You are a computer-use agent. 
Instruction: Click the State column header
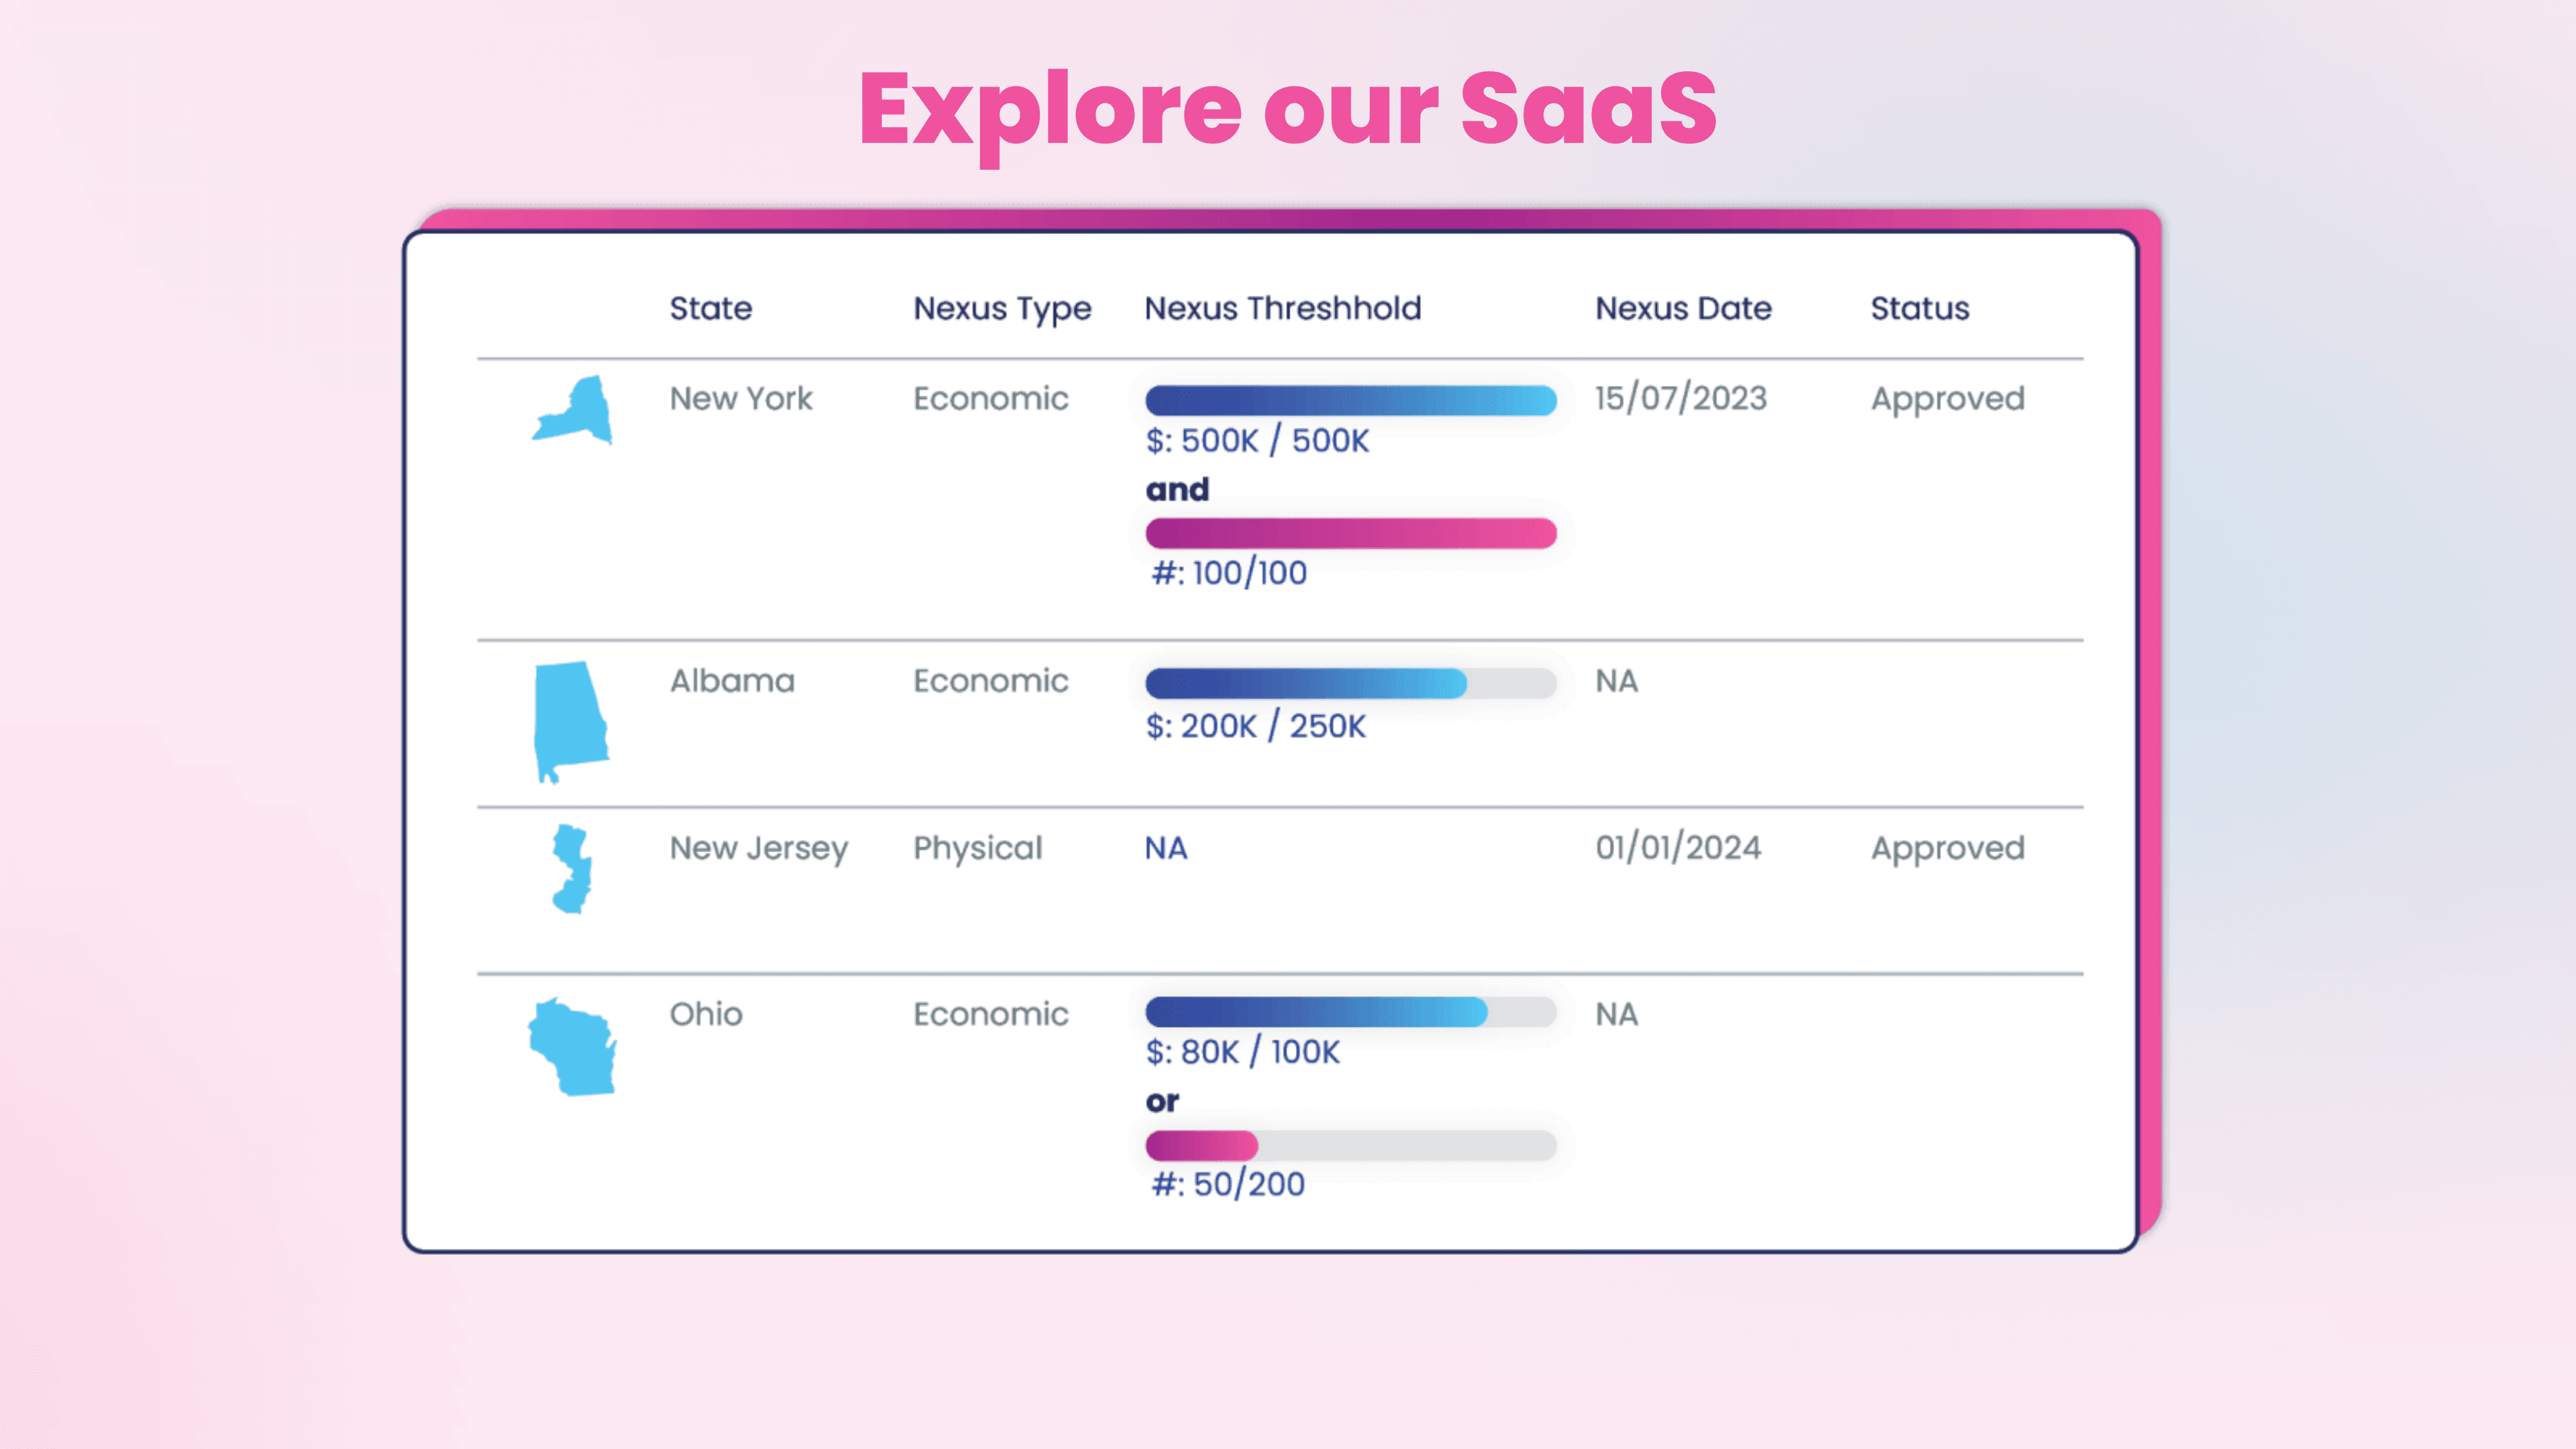point(710,308)
